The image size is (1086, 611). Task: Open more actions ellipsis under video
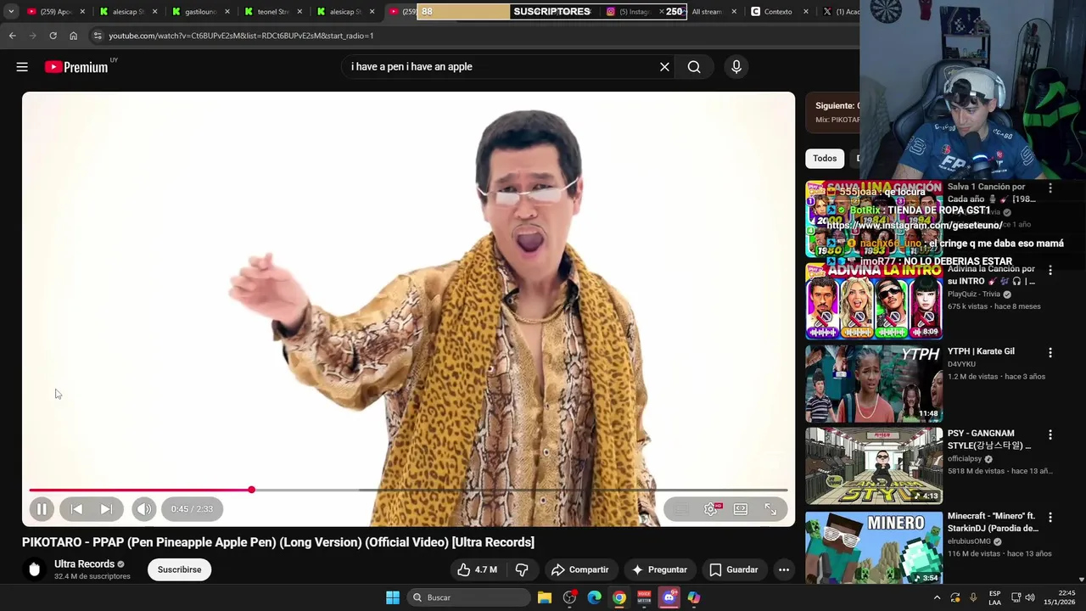tap(784, 569)
